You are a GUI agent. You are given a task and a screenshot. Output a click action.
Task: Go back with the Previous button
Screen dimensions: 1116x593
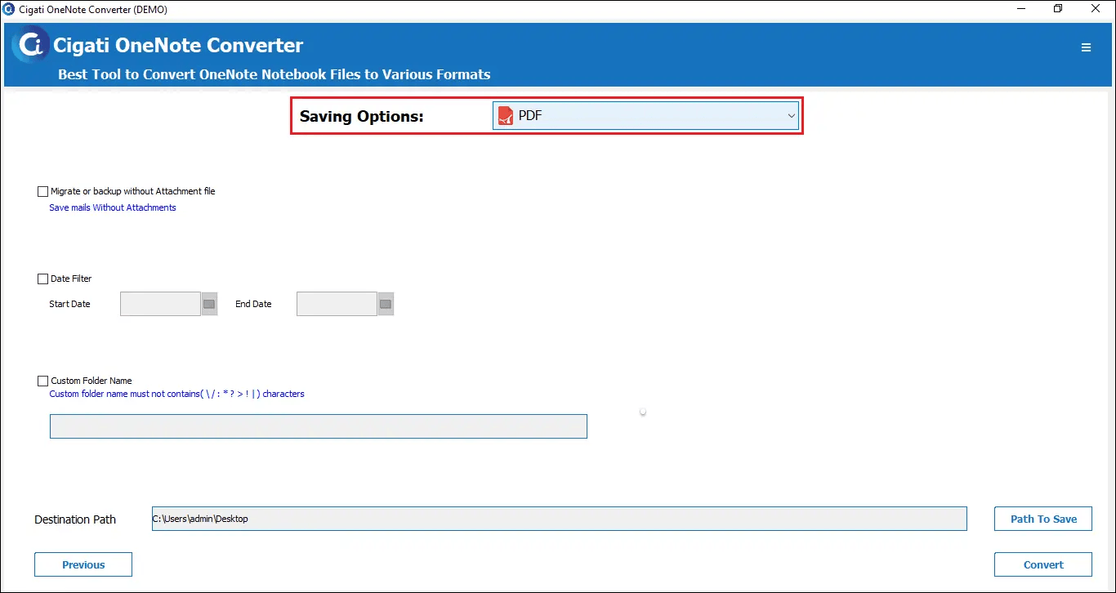[x=83, y=564]
